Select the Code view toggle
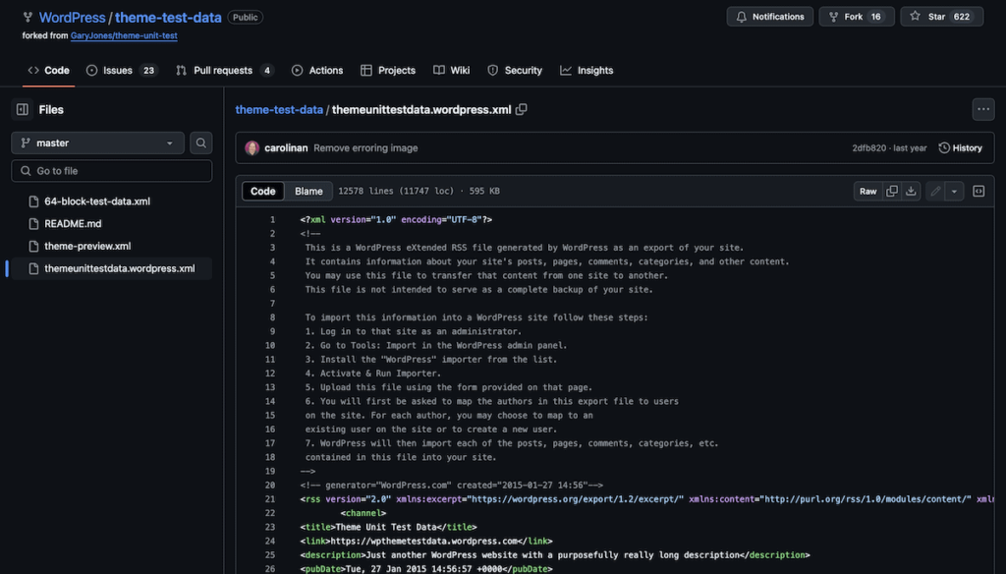The image size is (1006, 574). coord(263,192)
